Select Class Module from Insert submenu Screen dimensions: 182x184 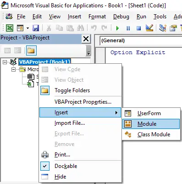(151, 134)
